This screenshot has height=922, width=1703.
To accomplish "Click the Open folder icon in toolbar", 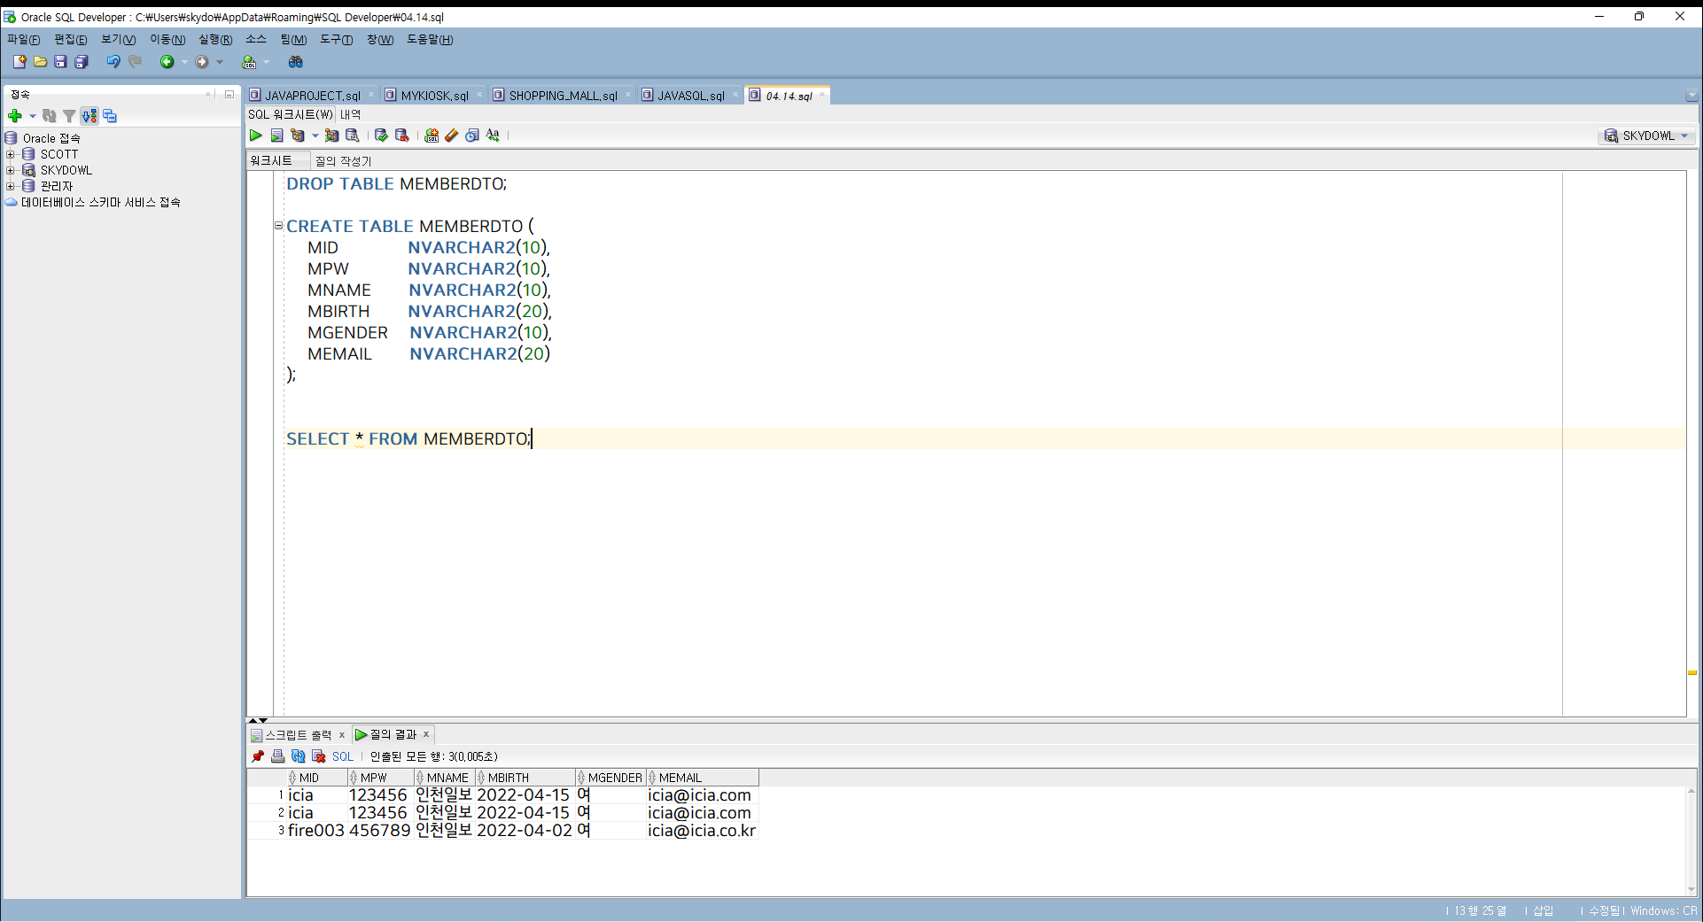I will tap(40, 62).
